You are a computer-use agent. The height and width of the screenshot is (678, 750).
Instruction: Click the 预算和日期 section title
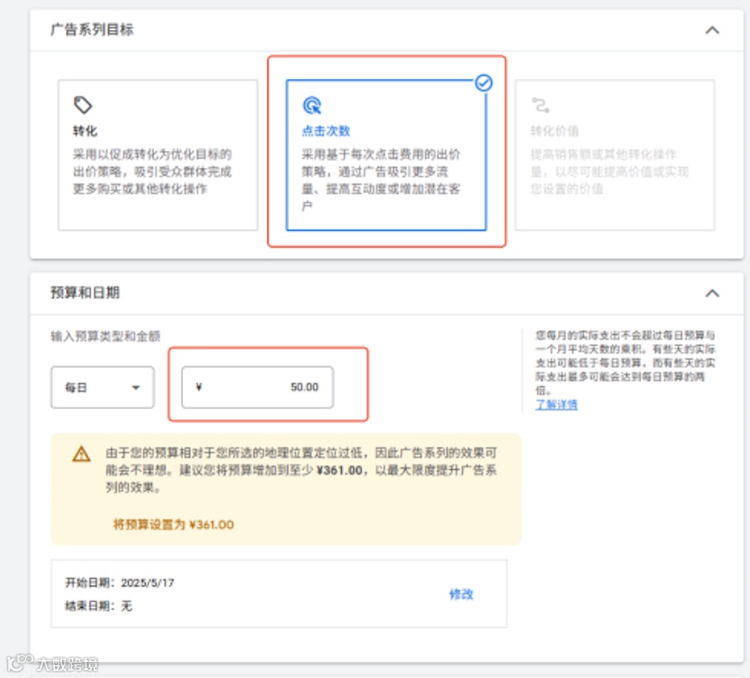(85, 292)
